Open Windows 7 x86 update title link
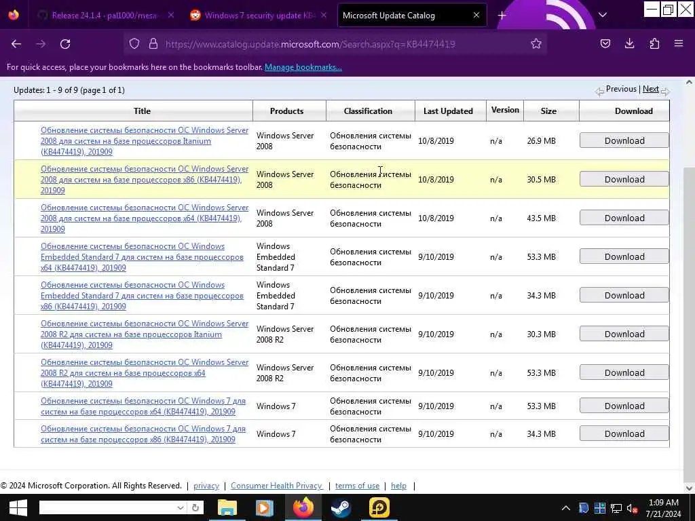This screenshot has height=521, width=695. point(143,433)
